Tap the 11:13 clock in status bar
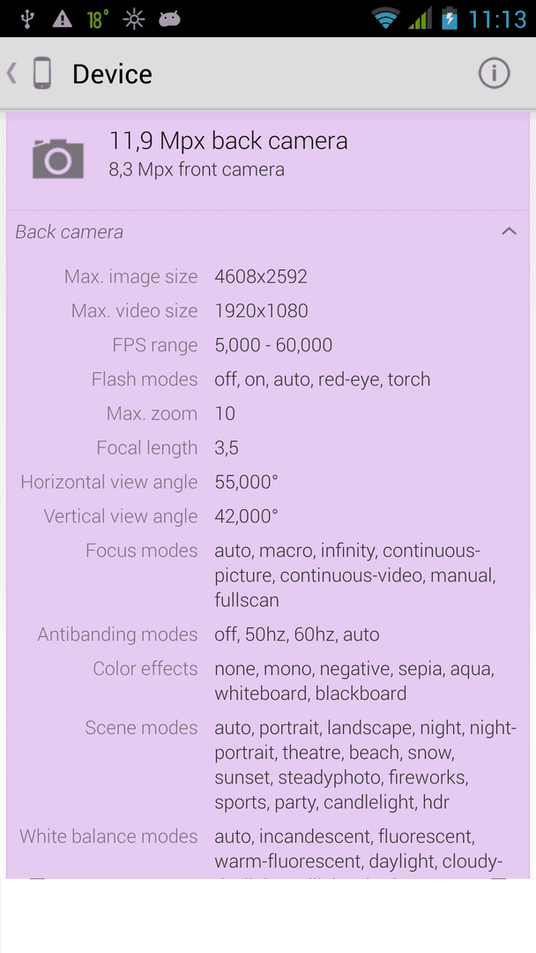This screenshot has height=953, width=536. click(496, 19)
